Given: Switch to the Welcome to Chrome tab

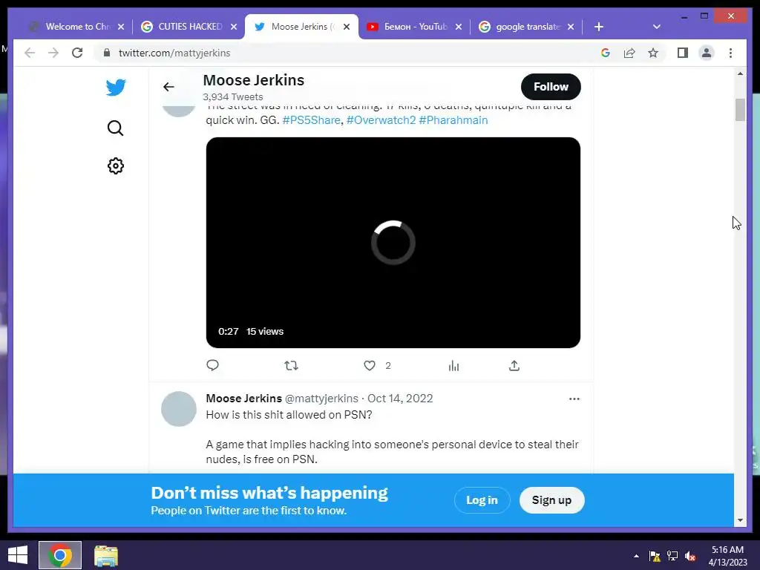Looking at the screenshot, I should coord(76,27).
